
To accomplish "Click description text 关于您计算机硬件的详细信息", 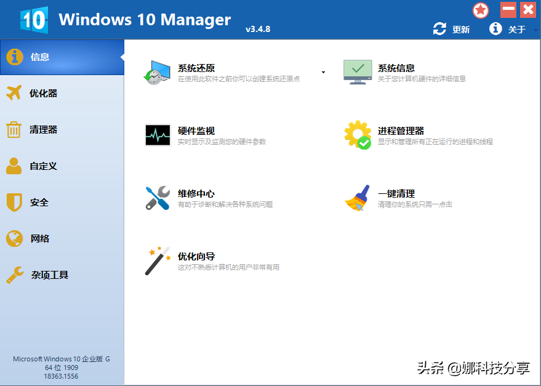I will coord(422,79).
